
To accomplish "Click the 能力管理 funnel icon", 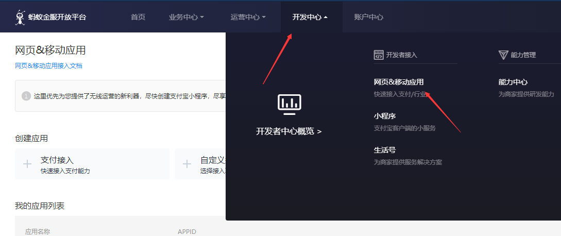I will point(503,55).
